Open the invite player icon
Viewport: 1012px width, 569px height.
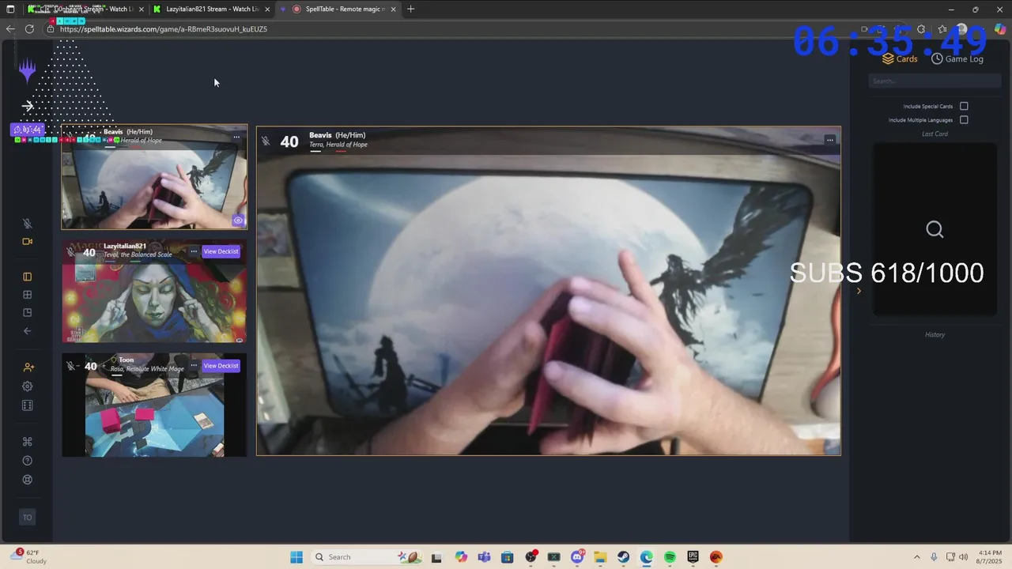[28, 367]
